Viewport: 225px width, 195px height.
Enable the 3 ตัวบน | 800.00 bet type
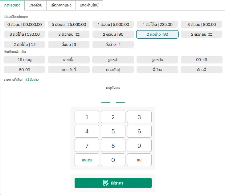click(202, 25)
